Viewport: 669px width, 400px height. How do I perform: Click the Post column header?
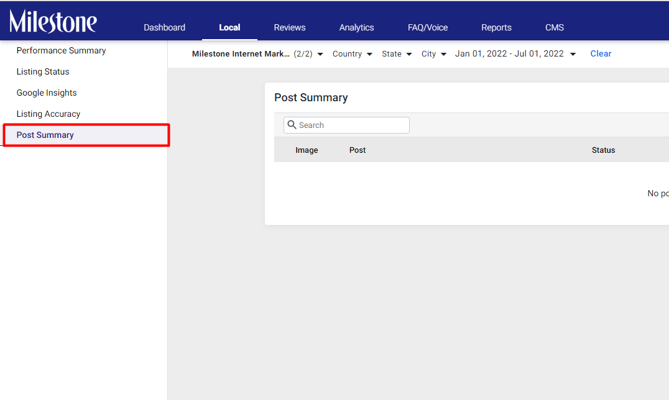(x=358, y=150)
